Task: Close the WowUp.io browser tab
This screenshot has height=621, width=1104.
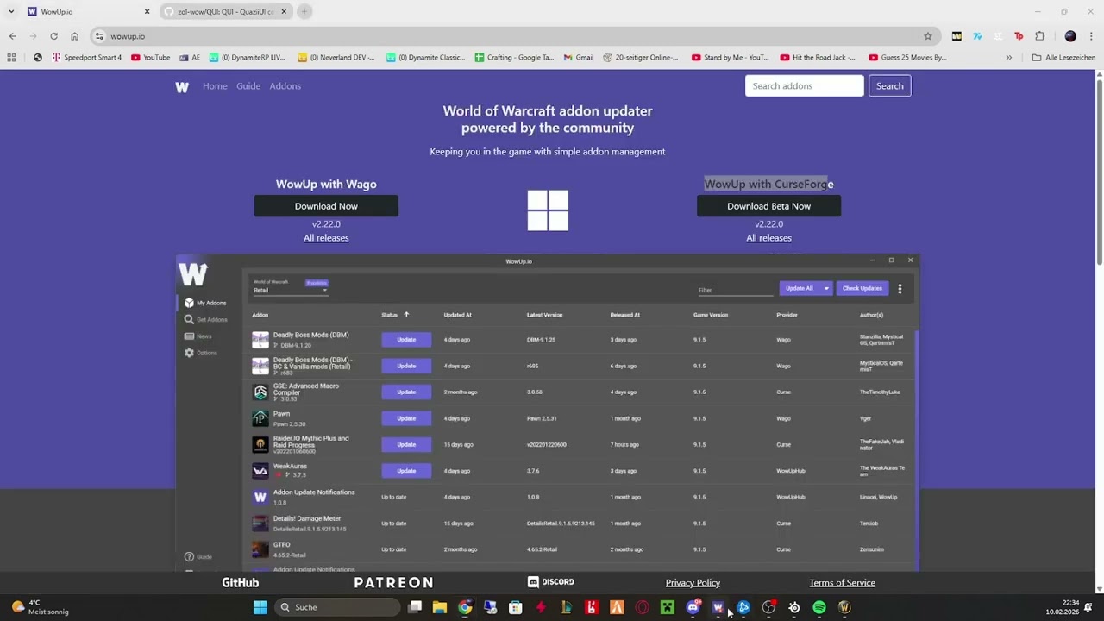Action: point(147,12)
